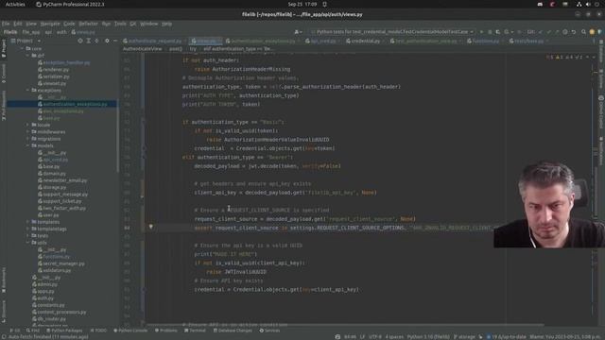
Task: Click the Debug icon in toolbar
Action: pyautogui.click(x=490, y=32)
